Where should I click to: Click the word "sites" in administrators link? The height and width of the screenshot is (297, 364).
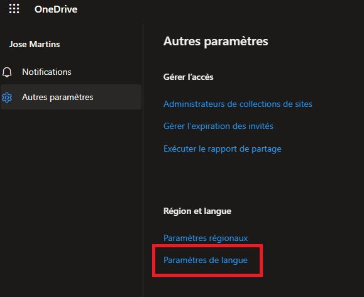(304, 104)
